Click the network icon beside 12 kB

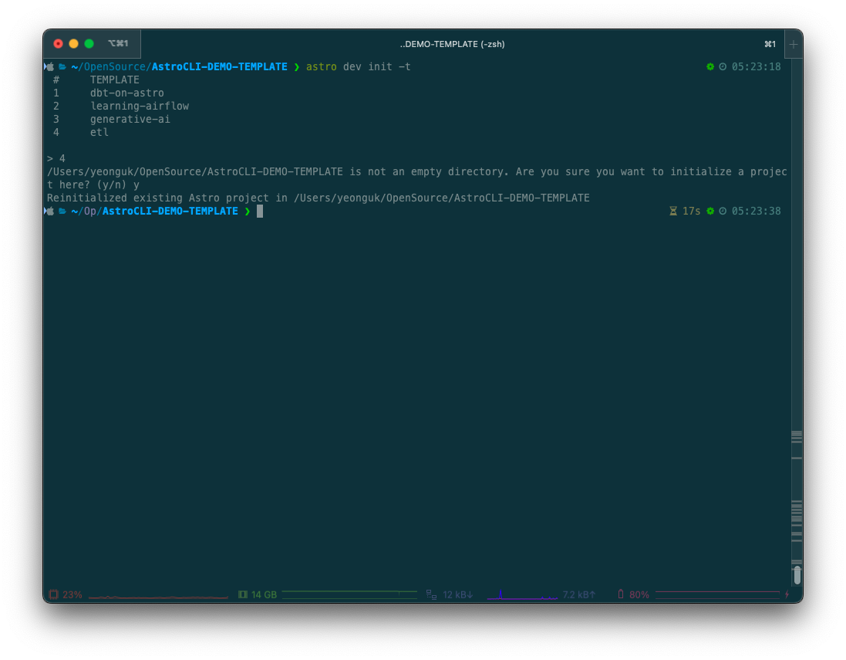coord(431,594)
